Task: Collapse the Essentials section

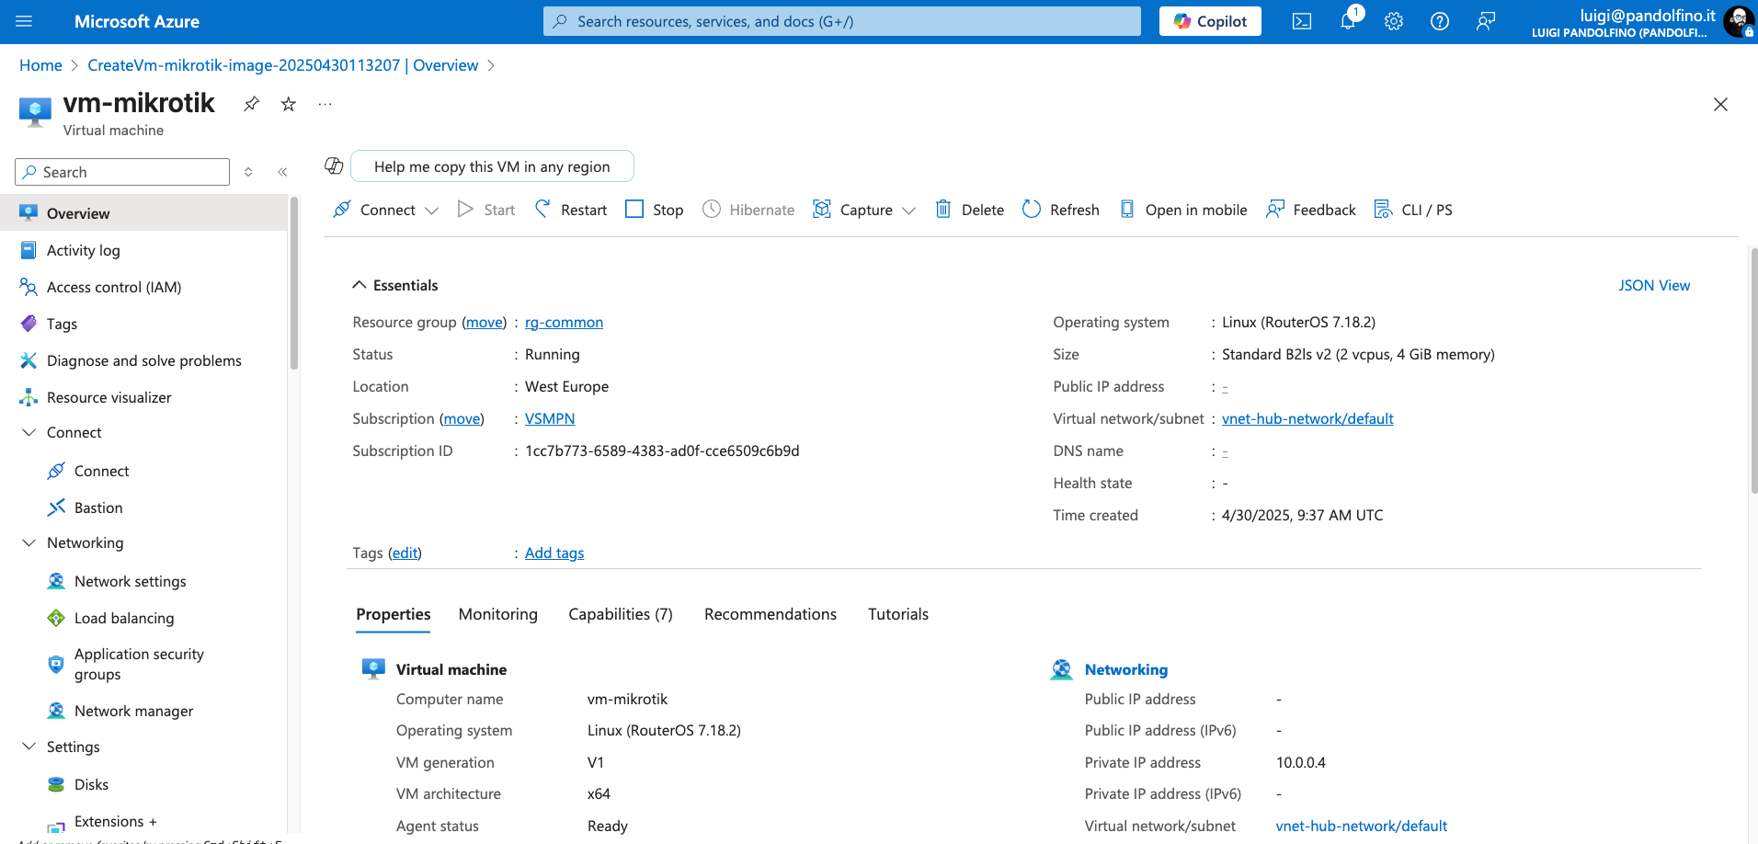Action: pos(360,285)
